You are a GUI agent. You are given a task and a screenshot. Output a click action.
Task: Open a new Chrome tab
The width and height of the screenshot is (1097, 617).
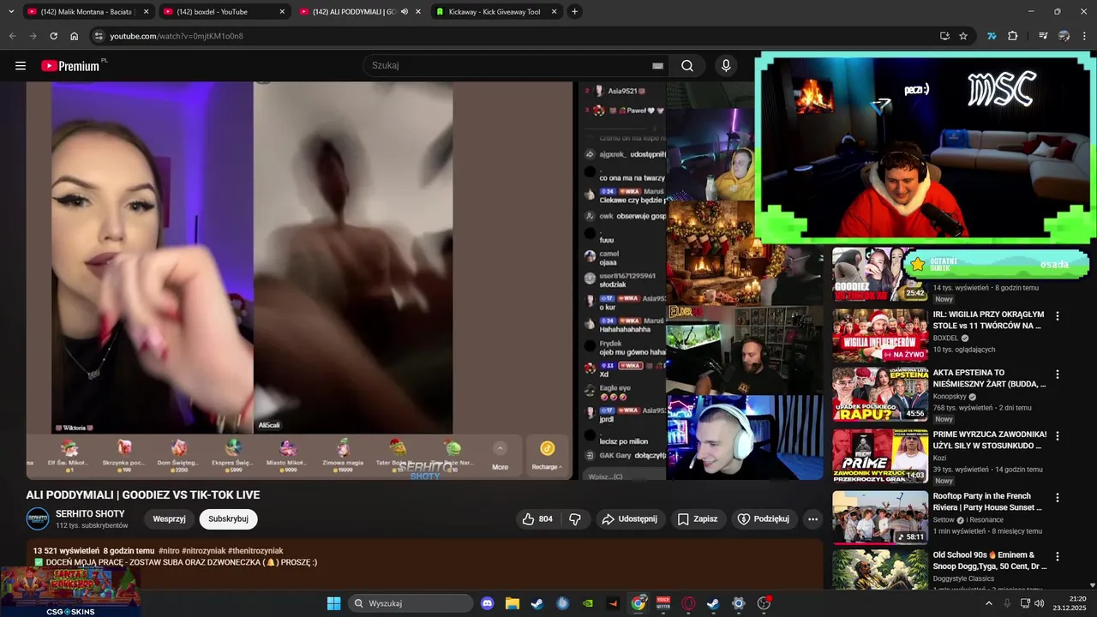(574, 11)
